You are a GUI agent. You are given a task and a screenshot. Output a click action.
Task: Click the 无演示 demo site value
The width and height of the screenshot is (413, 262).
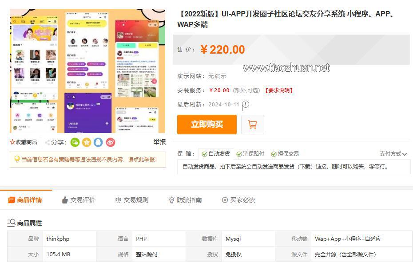pyautogui.click(x=217, y=76)
